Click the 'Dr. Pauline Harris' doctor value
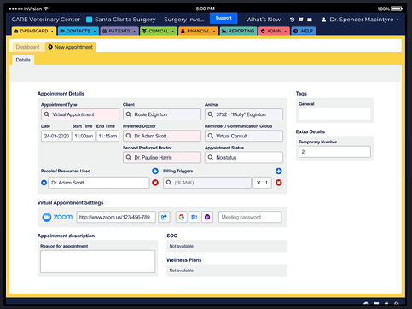 (x=153, y=157)
